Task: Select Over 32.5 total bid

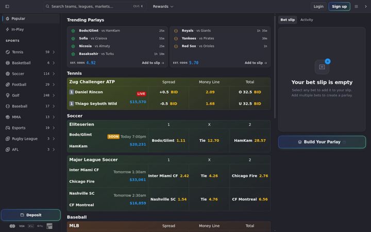Action: 250,92
